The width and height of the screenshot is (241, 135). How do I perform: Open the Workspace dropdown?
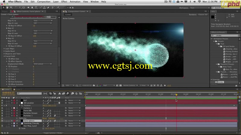200,8
